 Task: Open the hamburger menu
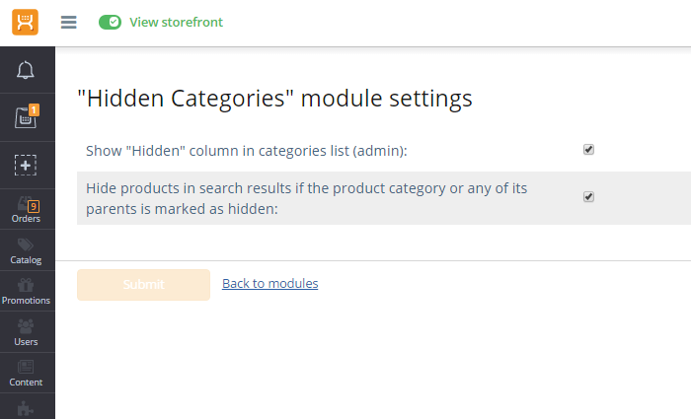[x=69, y=22]
